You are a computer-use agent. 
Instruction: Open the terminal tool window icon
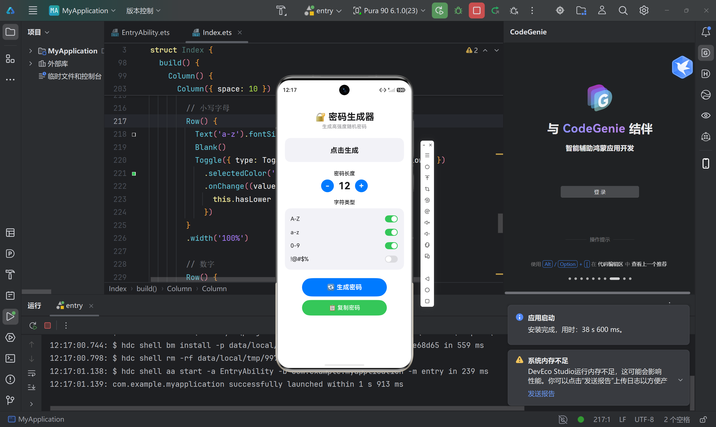tap(10, 358)
